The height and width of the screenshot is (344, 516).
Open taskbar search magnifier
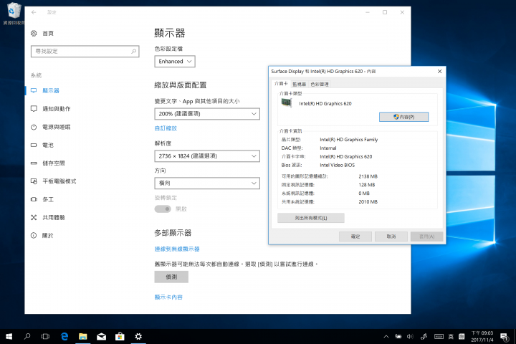[27, 336]
